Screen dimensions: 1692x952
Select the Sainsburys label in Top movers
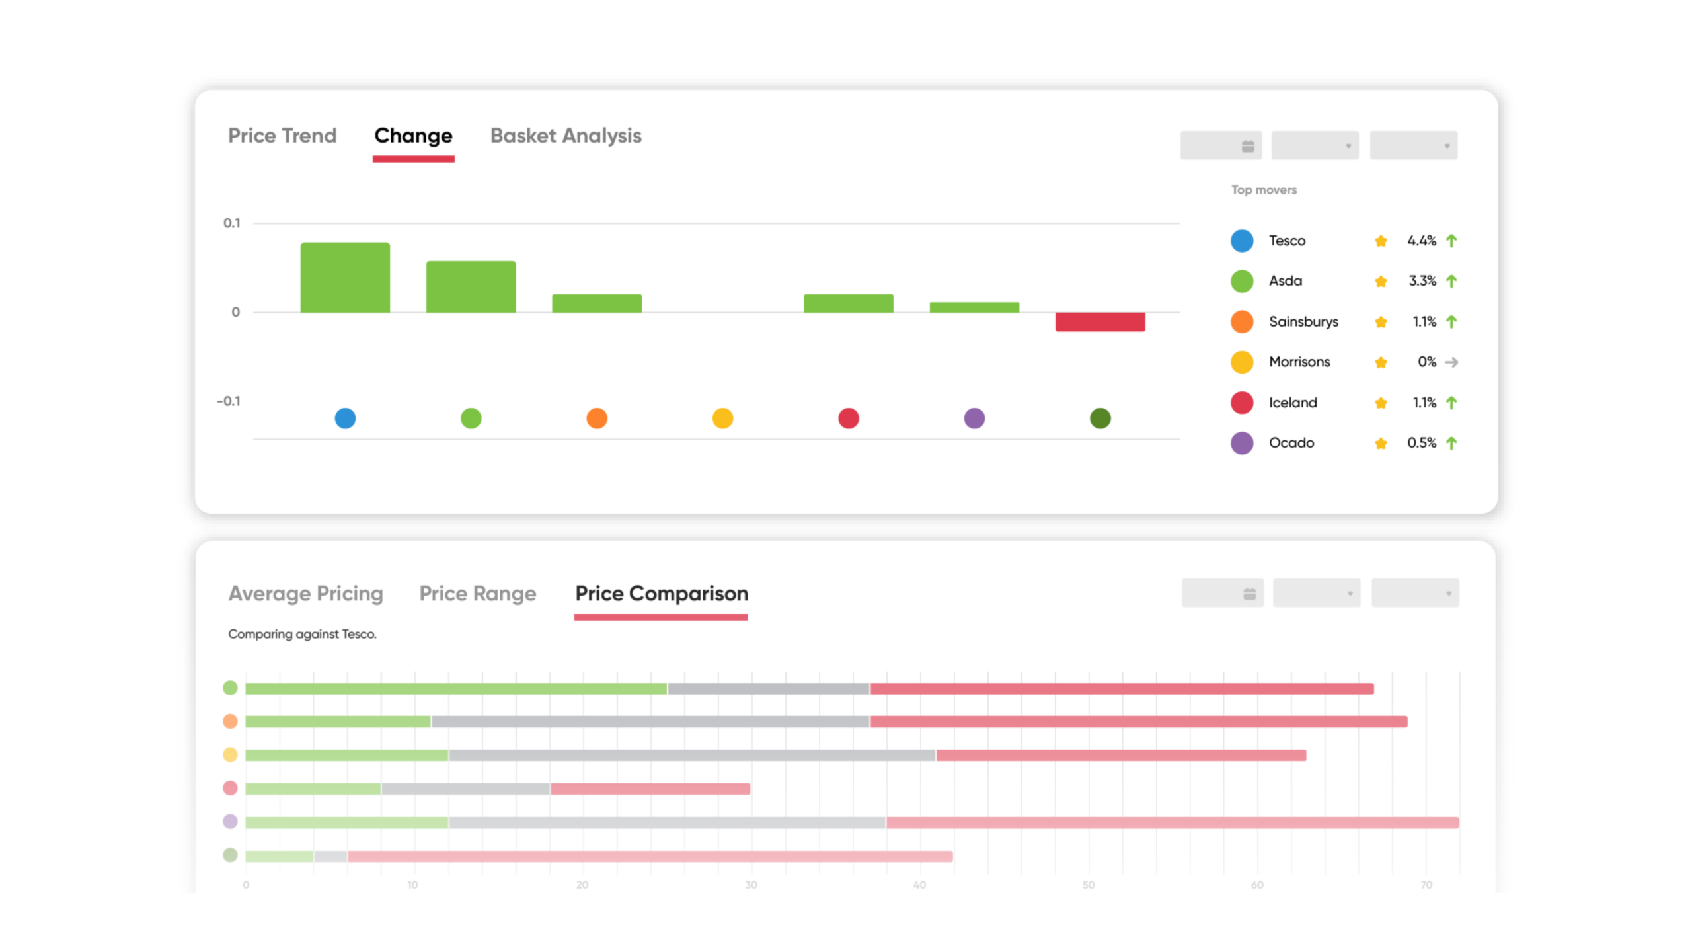(x=1303, y=322)
